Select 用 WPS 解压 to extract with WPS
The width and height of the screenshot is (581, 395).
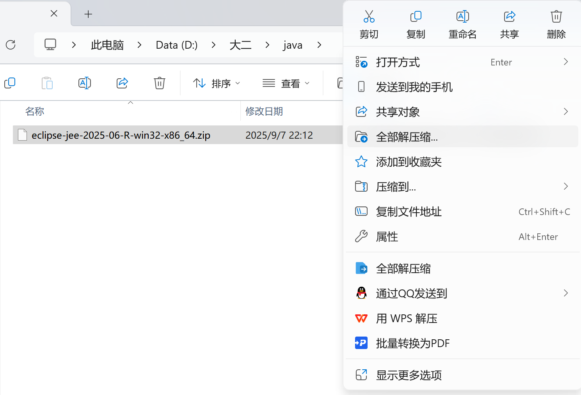coord(407,318)
